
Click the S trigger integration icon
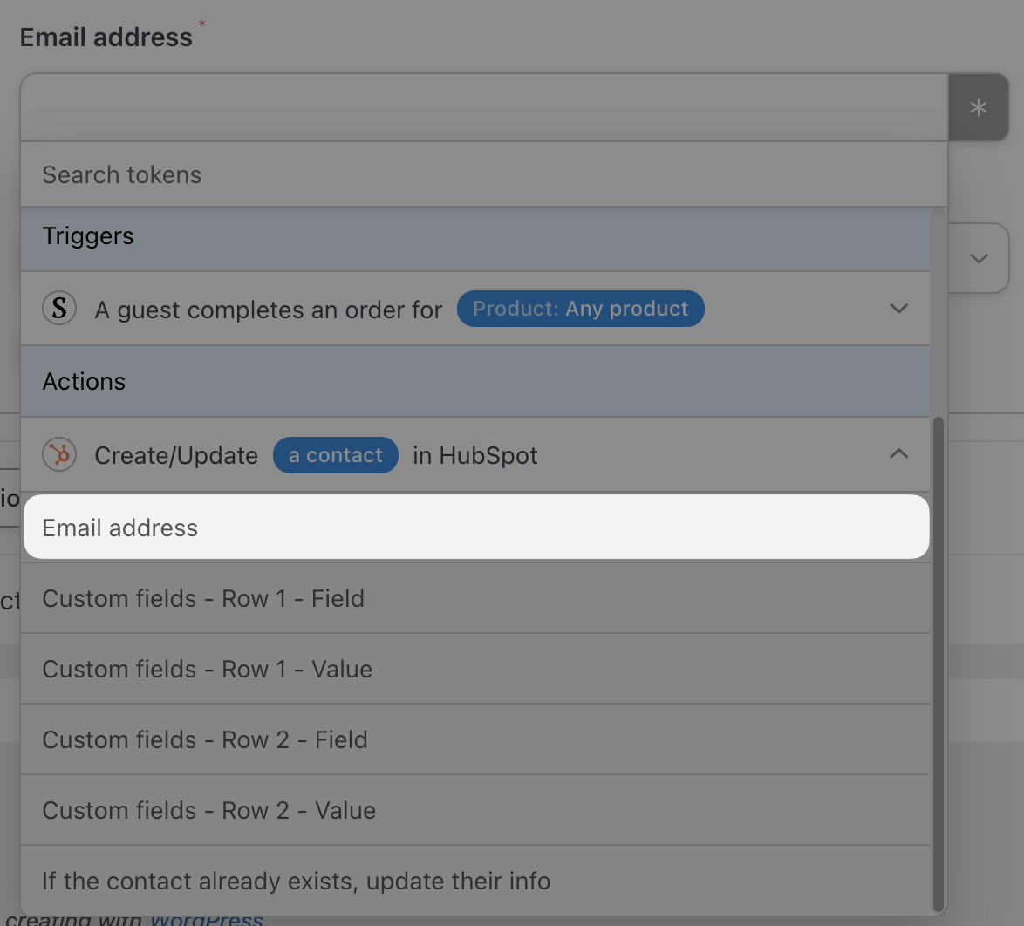[59, 309]
